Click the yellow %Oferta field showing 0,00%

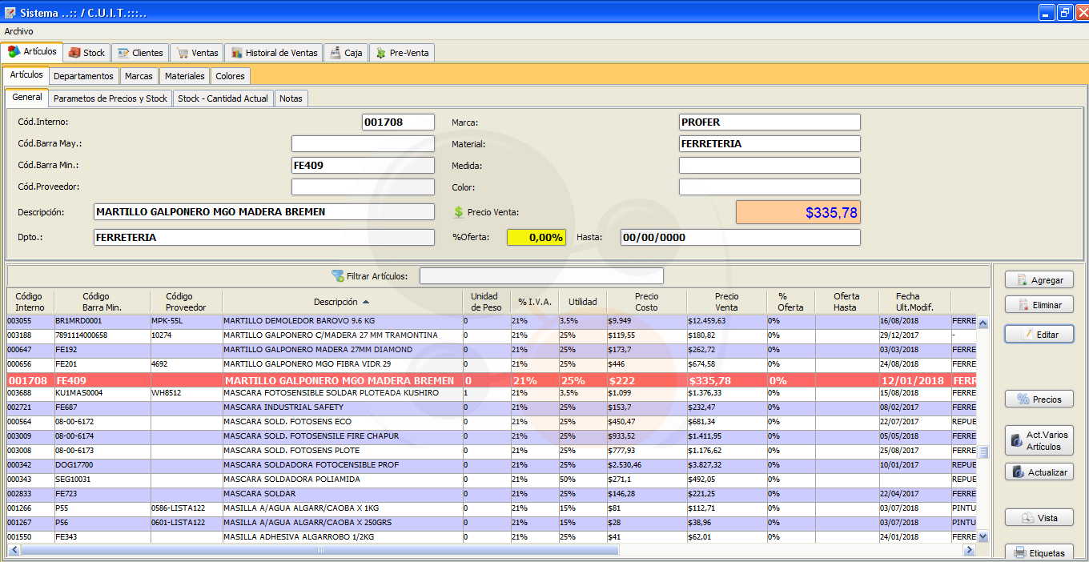click(x=536, y=238)
